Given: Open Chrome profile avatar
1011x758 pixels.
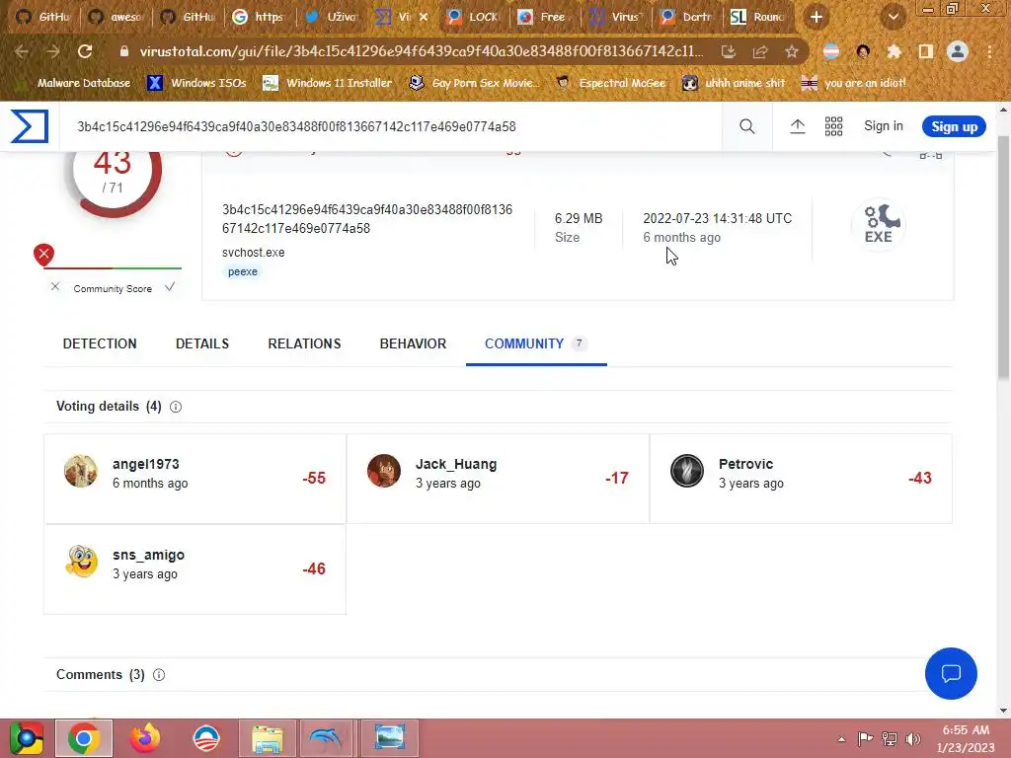Looking at the screenshot, I should (958, 51).
